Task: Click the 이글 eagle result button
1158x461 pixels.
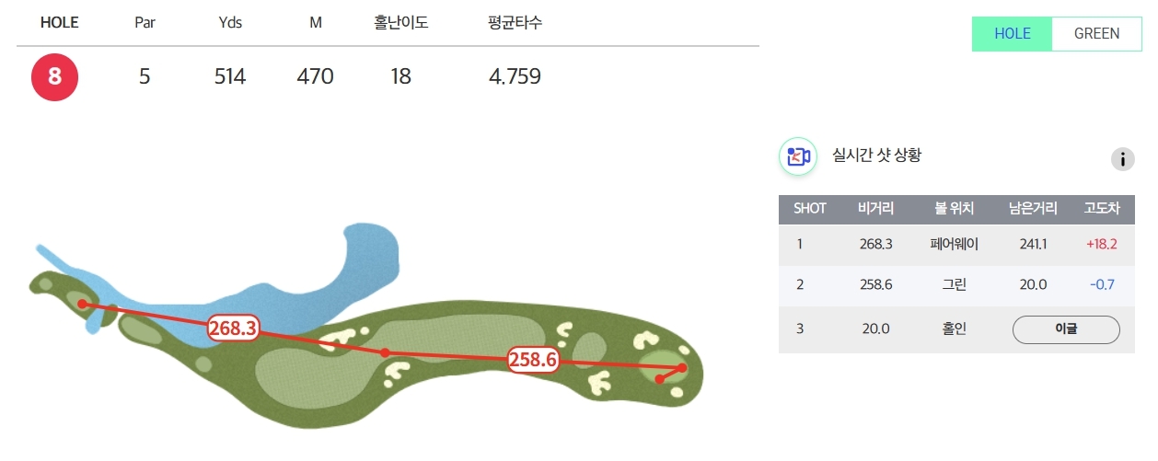Action: [1066, 328]
